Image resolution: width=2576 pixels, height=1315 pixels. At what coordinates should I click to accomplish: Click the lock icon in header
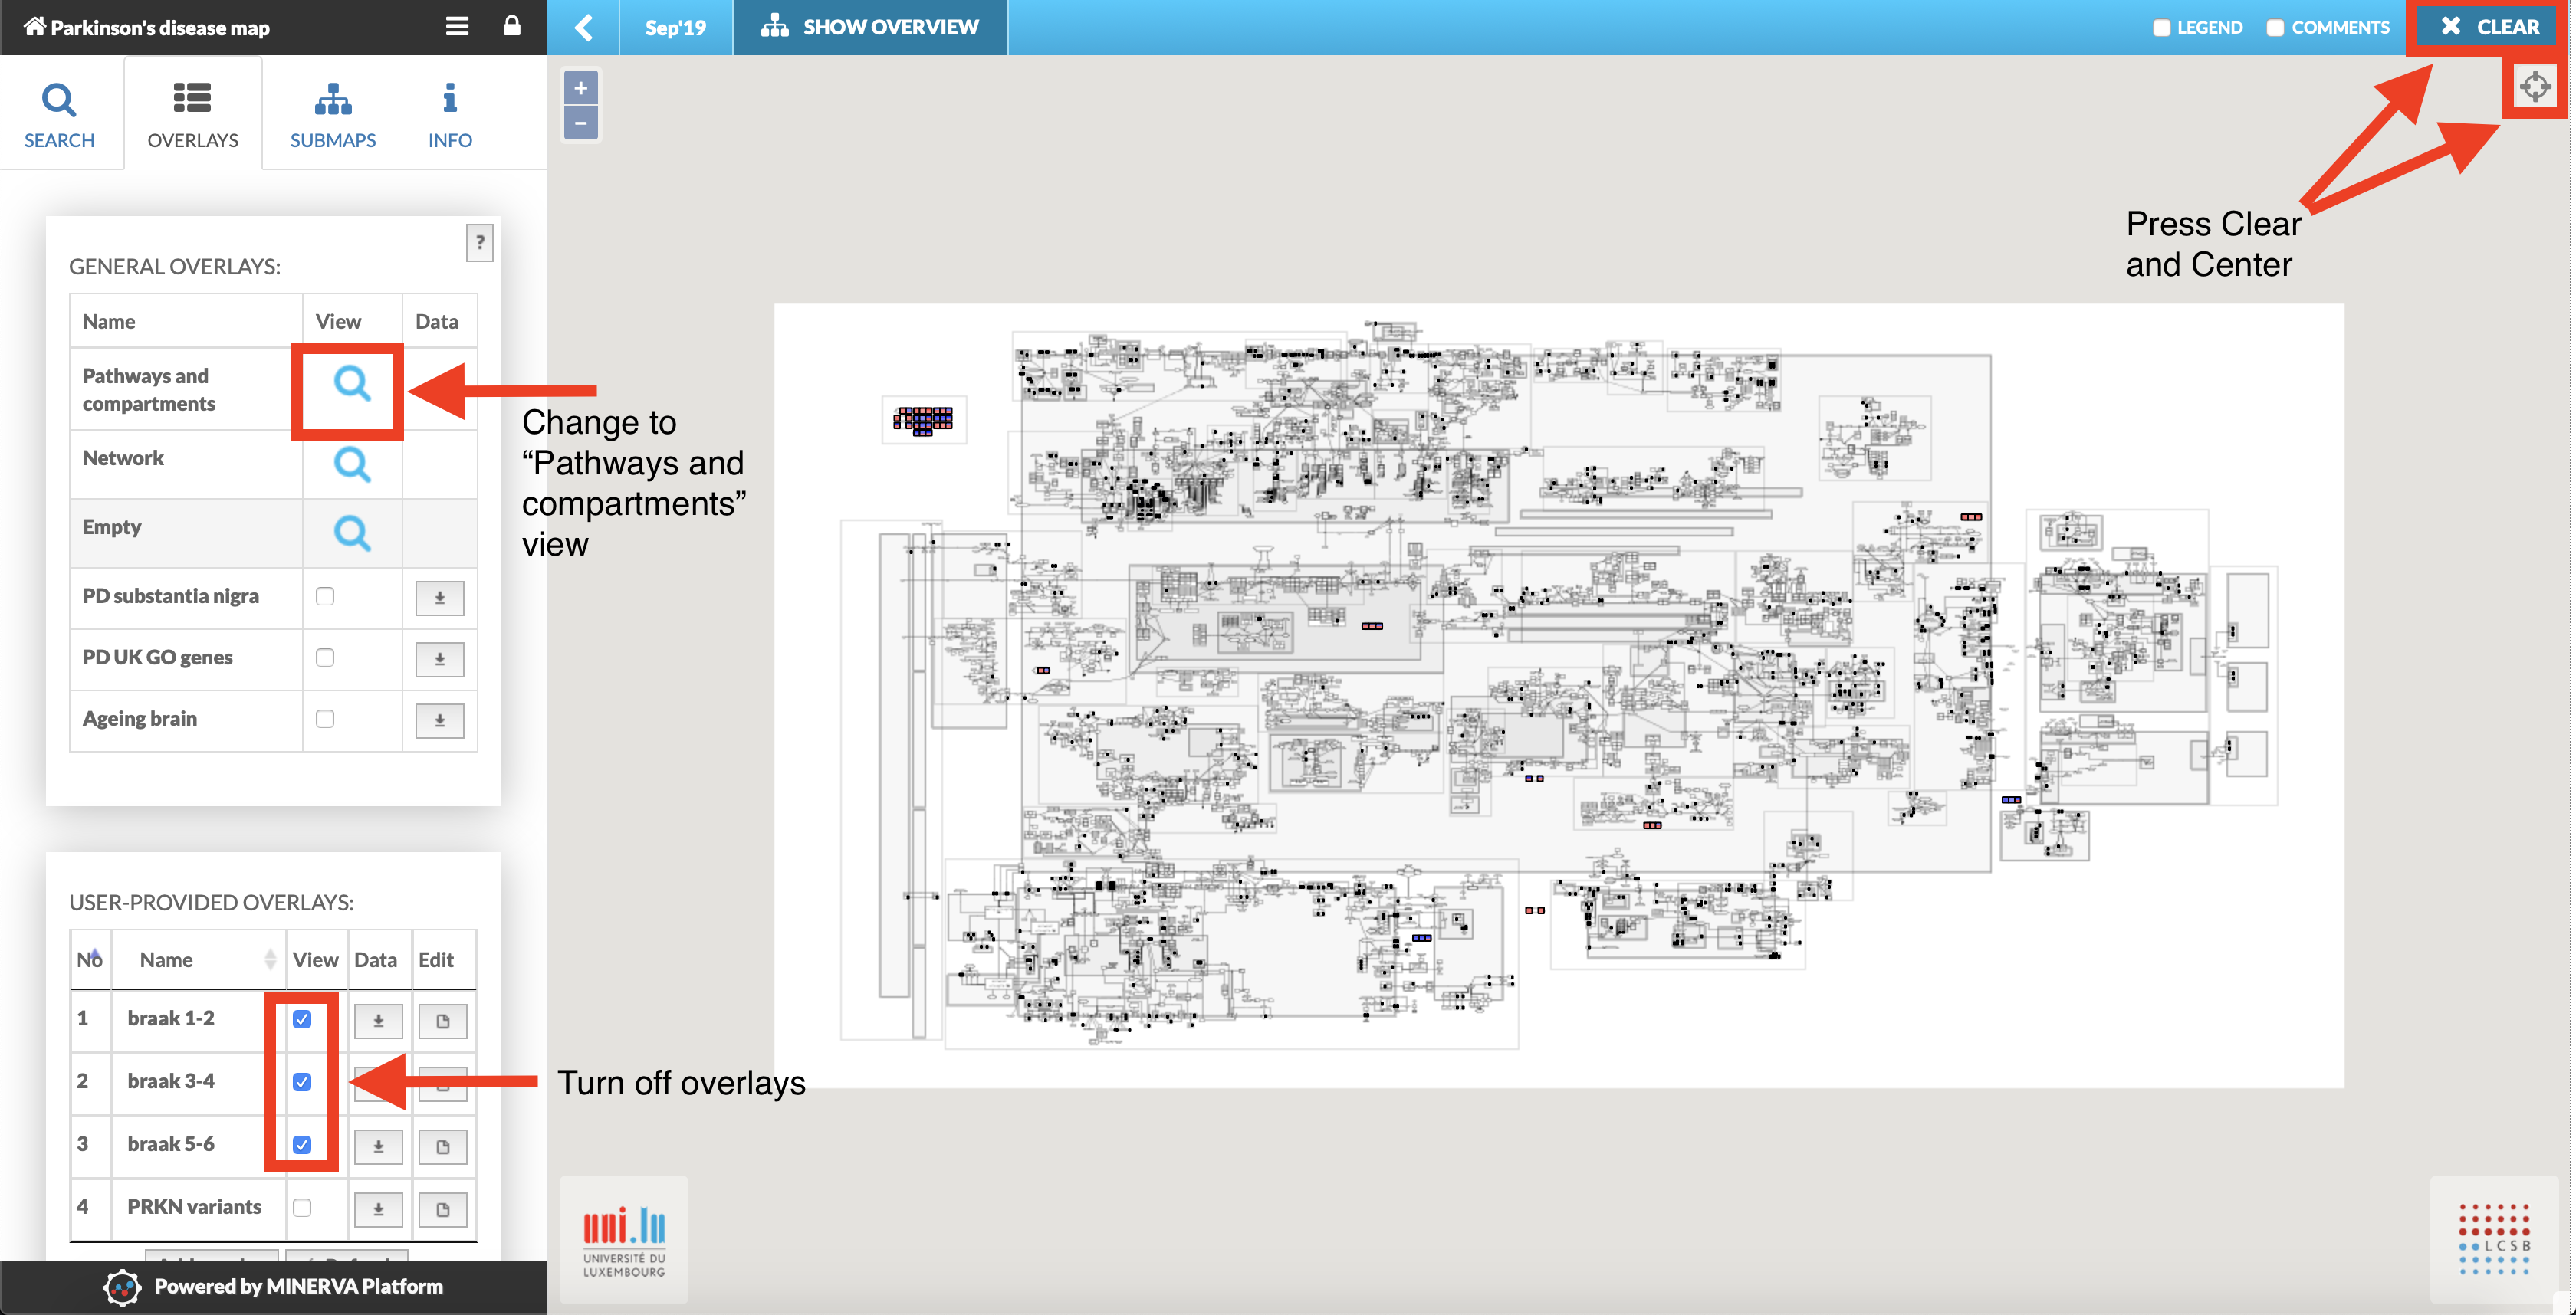pos(512,27)
